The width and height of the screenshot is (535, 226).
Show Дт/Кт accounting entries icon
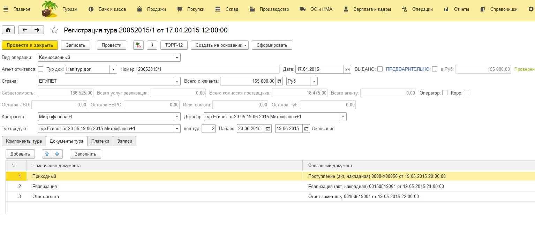tap(138, 45)
